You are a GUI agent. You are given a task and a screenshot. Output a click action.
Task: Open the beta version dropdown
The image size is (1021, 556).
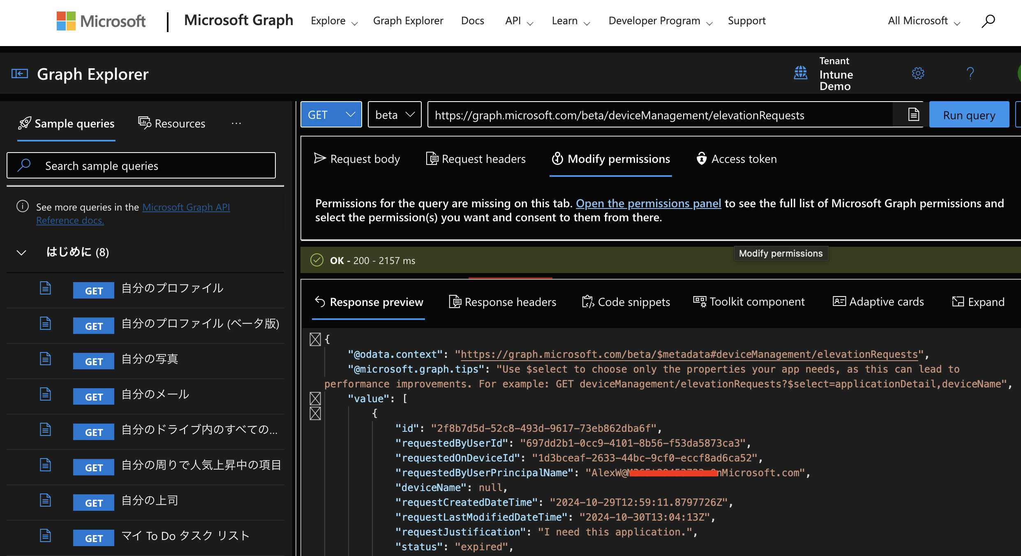(394, 115)
